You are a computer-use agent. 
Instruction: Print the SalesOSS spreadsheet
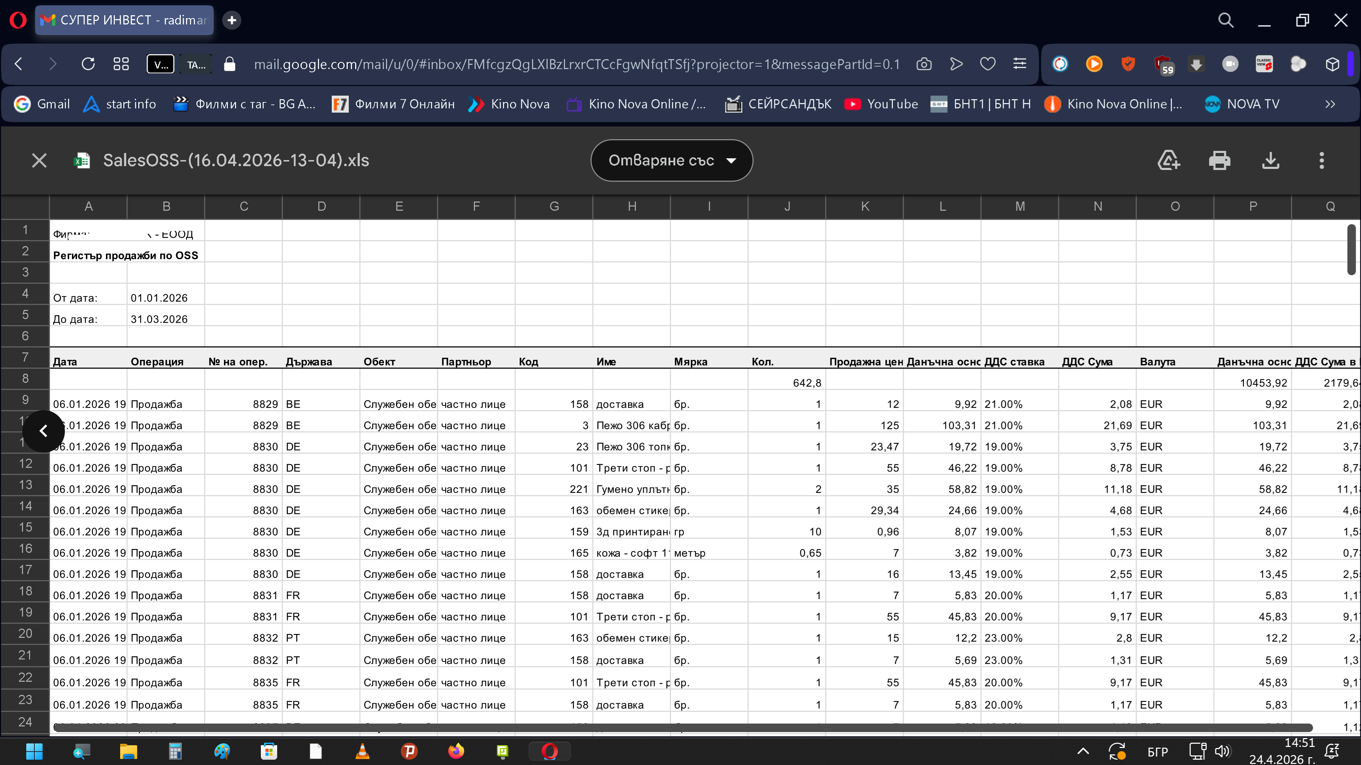[x=1219, y=160]
